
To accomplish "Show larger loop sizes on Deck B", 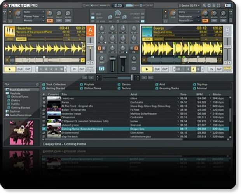I will point(203,69).
